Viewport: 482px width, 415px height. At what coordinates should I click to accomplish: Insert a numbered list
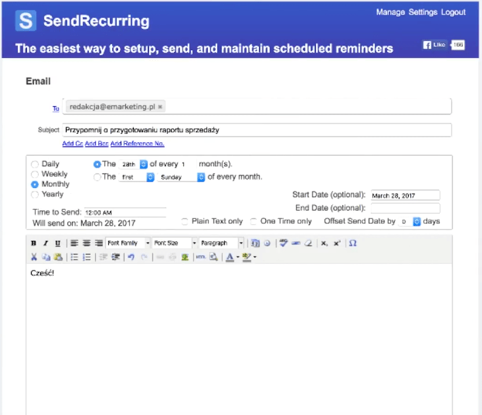click(x=86, y=257)
